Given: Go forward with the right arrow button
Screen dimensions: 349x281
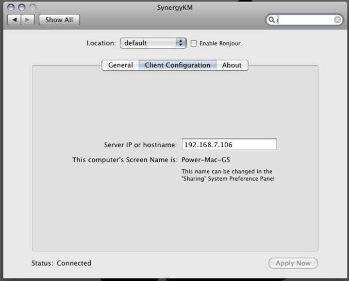Looking at the screenshot, I should tap(28, 20).
